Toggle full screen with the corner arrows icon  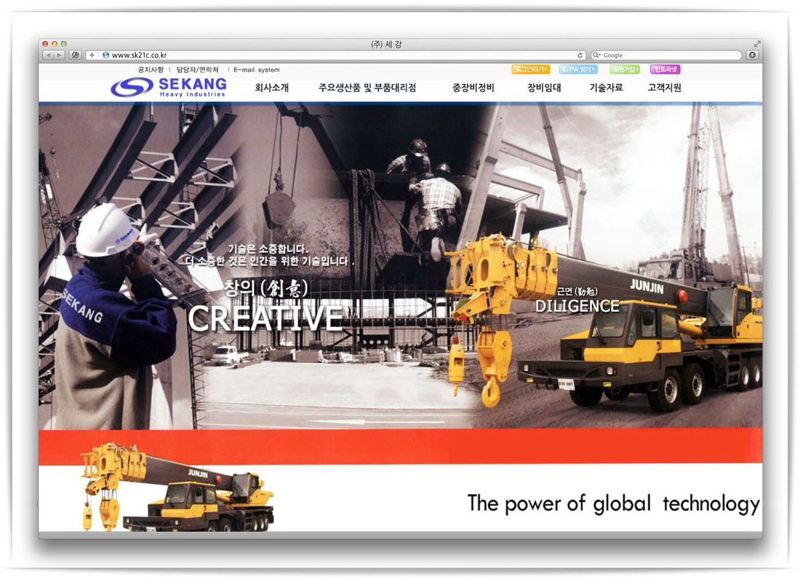[756, 44]
